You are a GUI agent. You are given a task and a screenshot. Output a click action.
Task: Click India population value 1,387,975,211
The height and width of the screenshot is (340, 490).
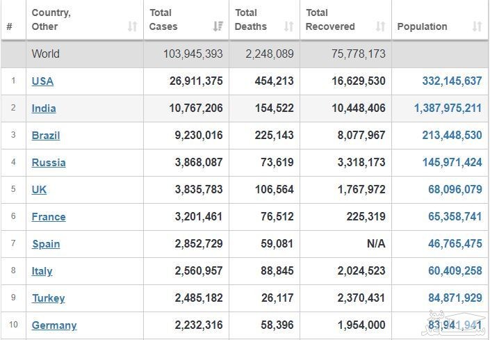(x=447, y=108)
